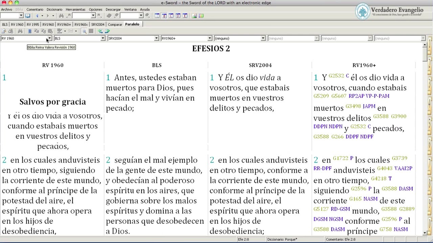Screen dimensions: 433x243
Task: Expand the back-history dropdown arrow
Action: point(42,16)
